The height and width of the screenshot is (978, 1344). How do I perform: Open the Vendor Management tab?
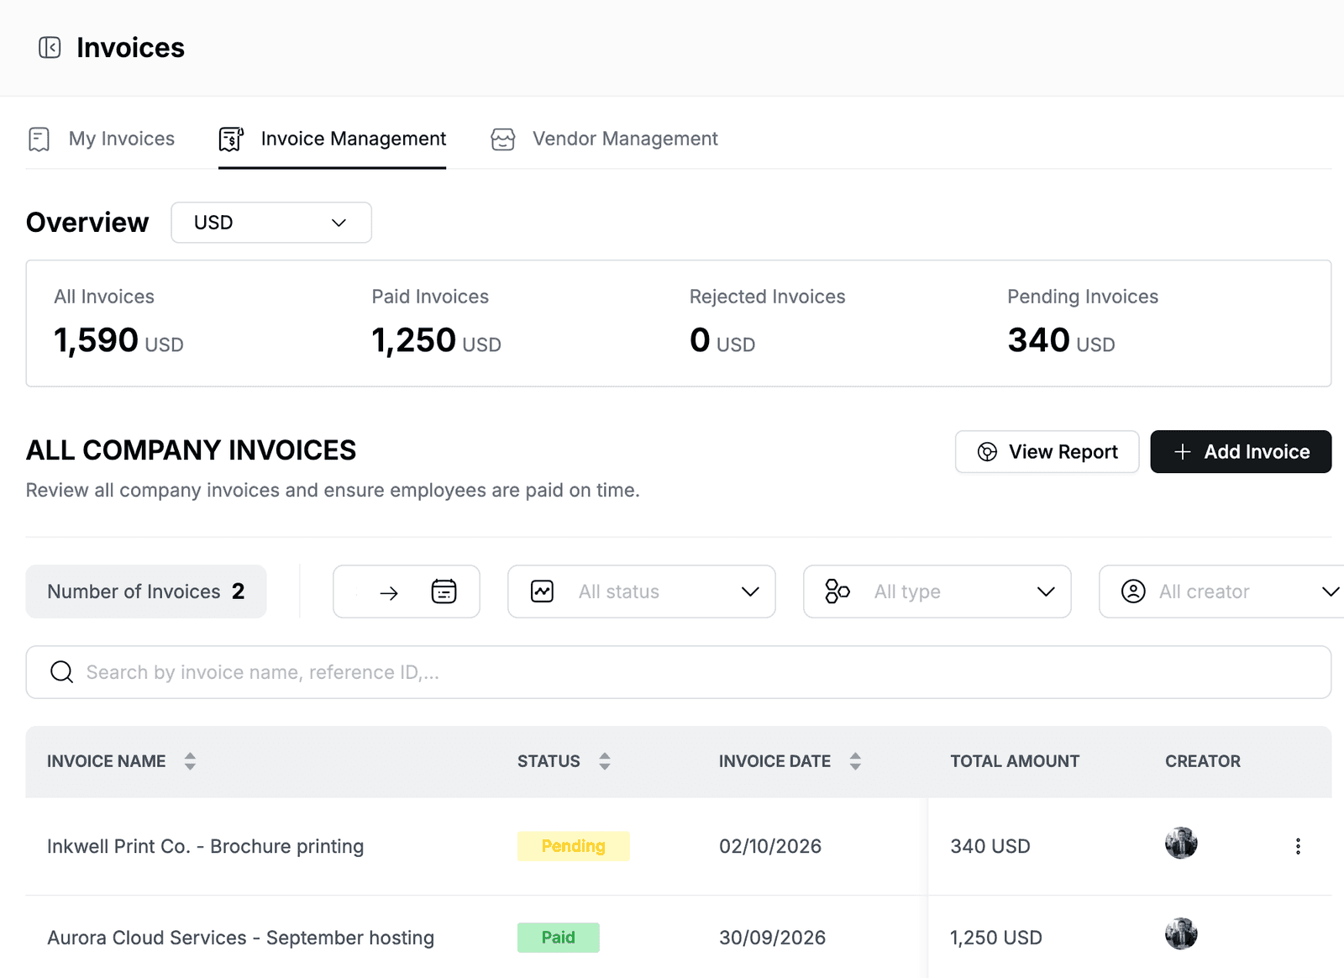click(x=604, y=139)
